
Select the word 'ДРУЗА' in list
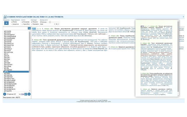click(x=7, y=56)
